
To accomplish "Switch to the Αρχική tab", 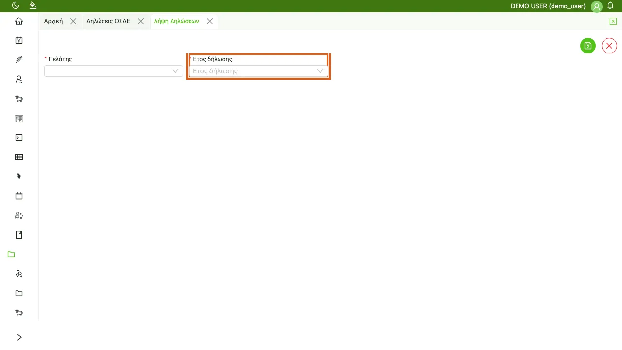I will [53, 21].
